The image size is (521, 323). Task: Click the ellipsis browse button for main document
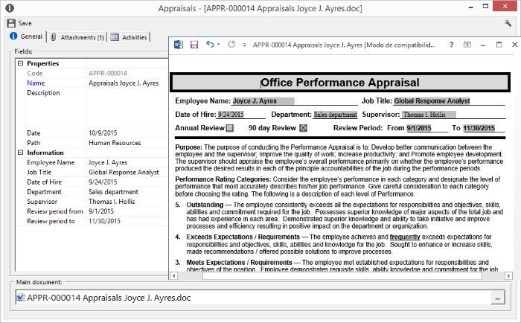point(498,298)
